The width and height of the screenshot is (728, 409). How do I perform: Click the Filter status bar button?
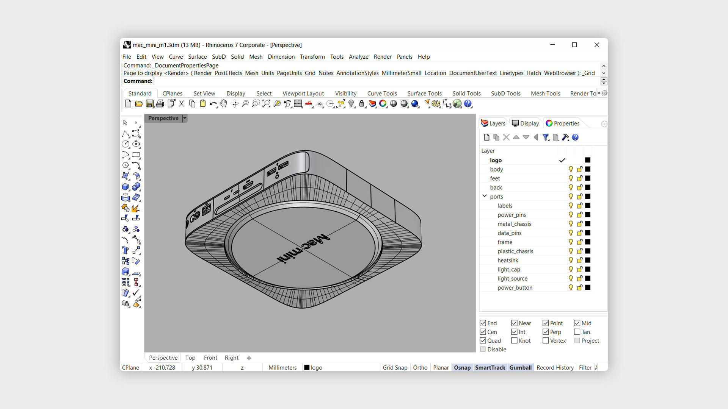[x=585, y=368]
